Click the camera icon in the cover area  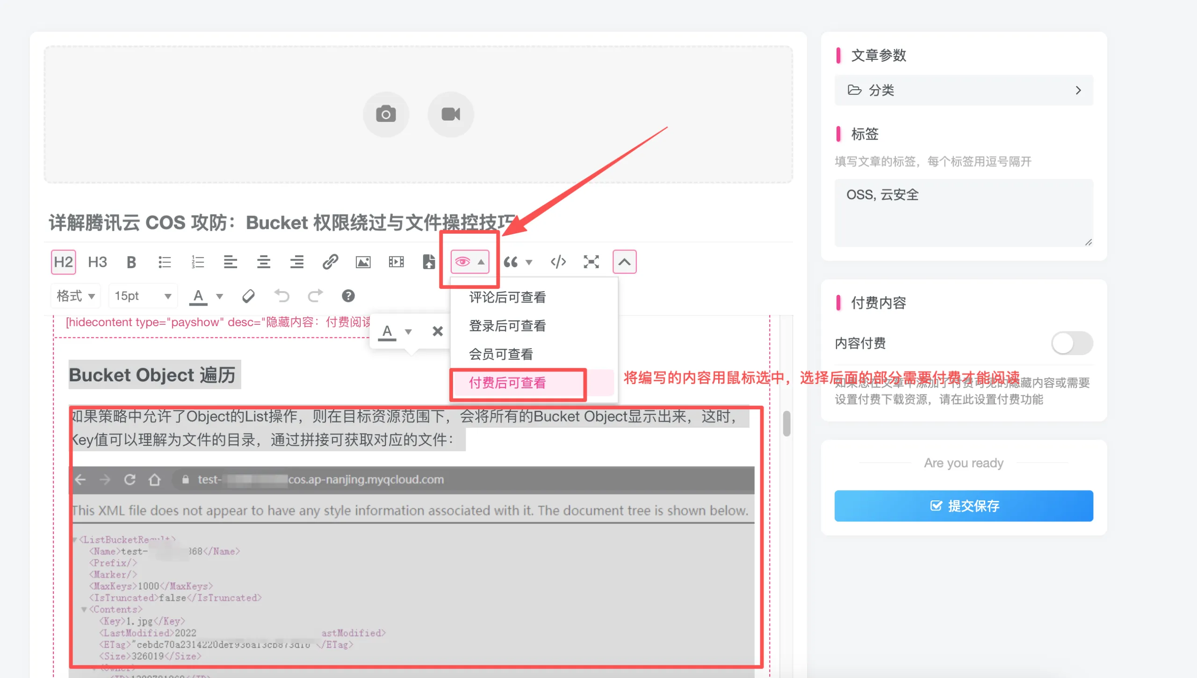tap(386, 114)
